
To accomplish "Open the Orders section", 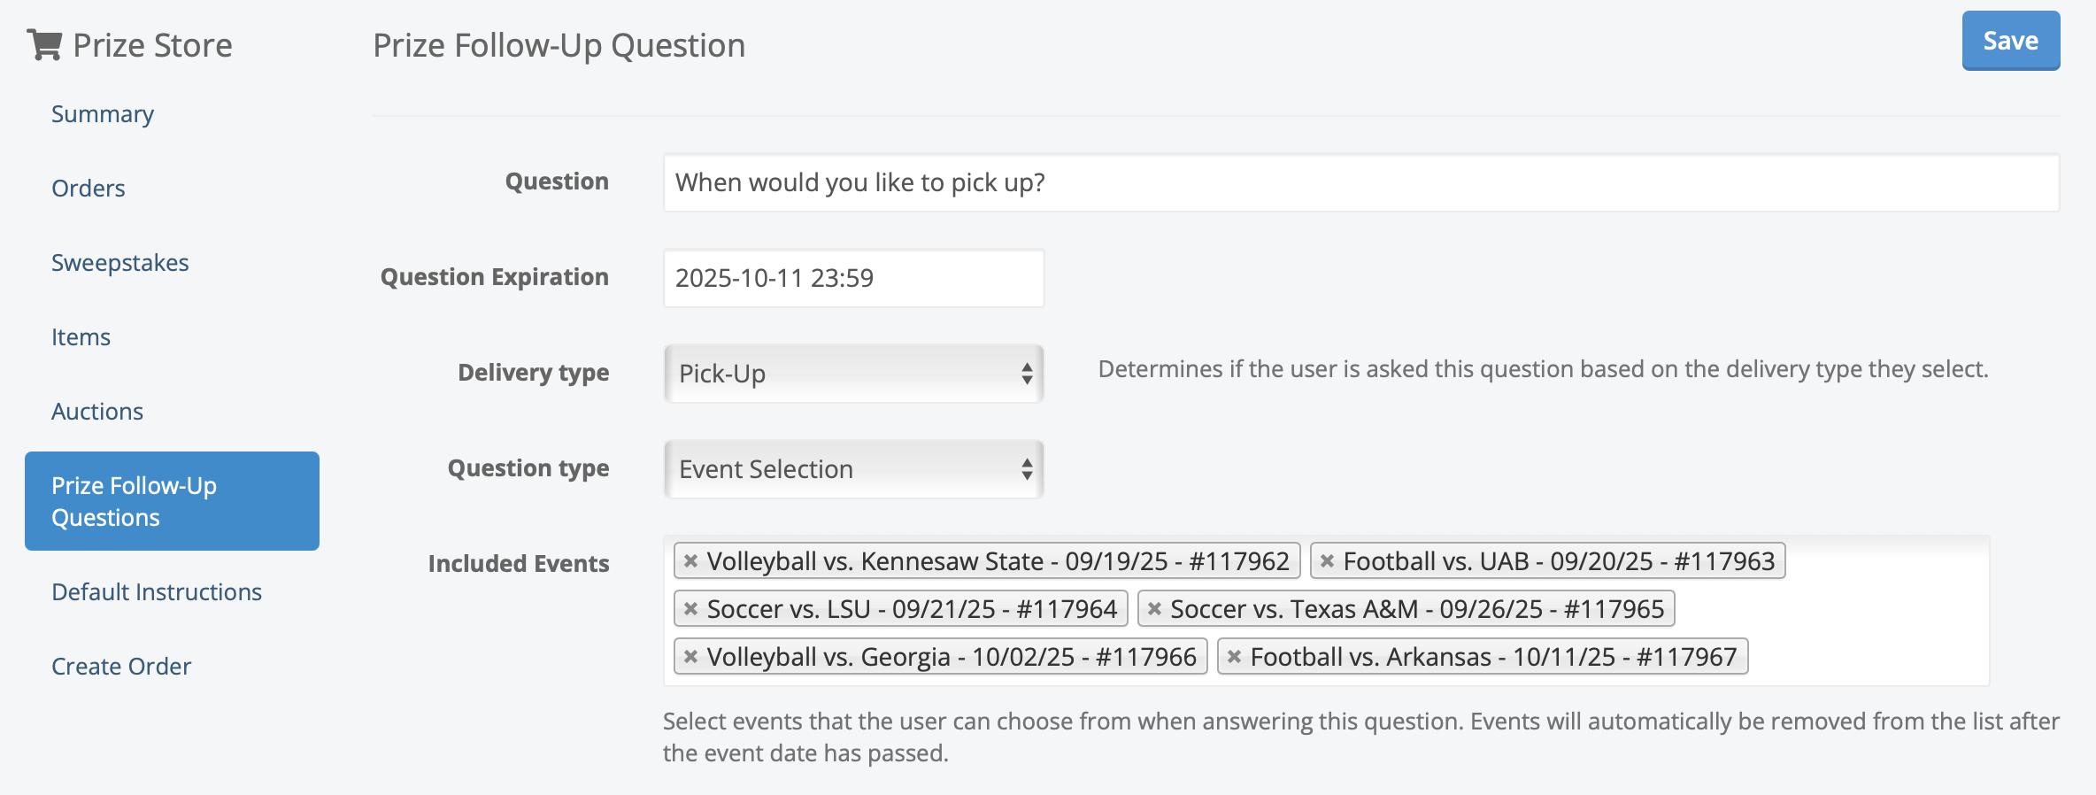I will (x=89, y=189).
